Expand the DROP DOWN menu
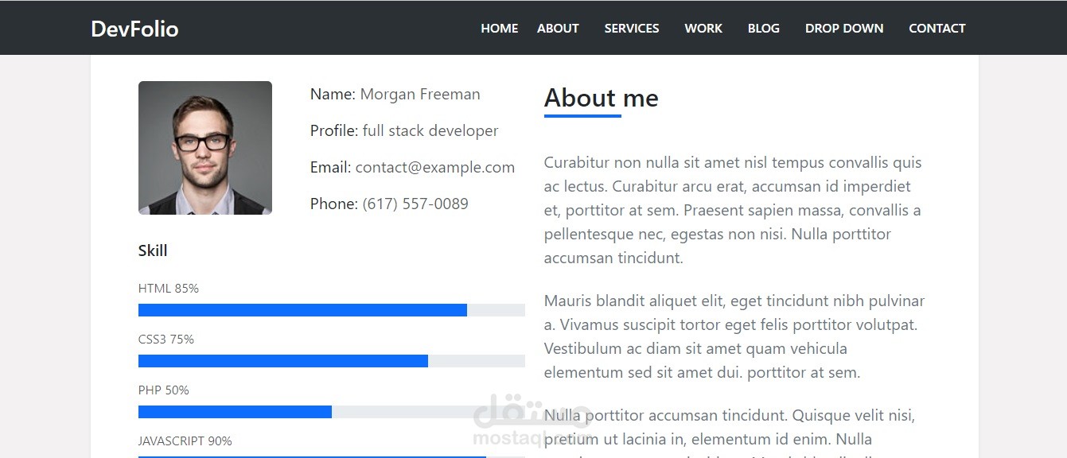1067x458 pixels. click(x=844, y=28)
